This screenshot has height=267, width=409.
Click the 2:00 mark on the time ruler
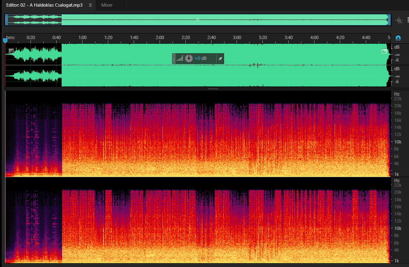[x=160, y=37]
